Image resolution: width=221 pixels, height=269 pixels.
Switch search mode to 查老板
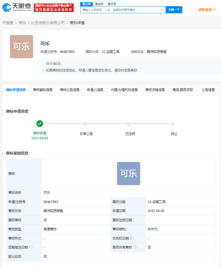tap(99, 4)
